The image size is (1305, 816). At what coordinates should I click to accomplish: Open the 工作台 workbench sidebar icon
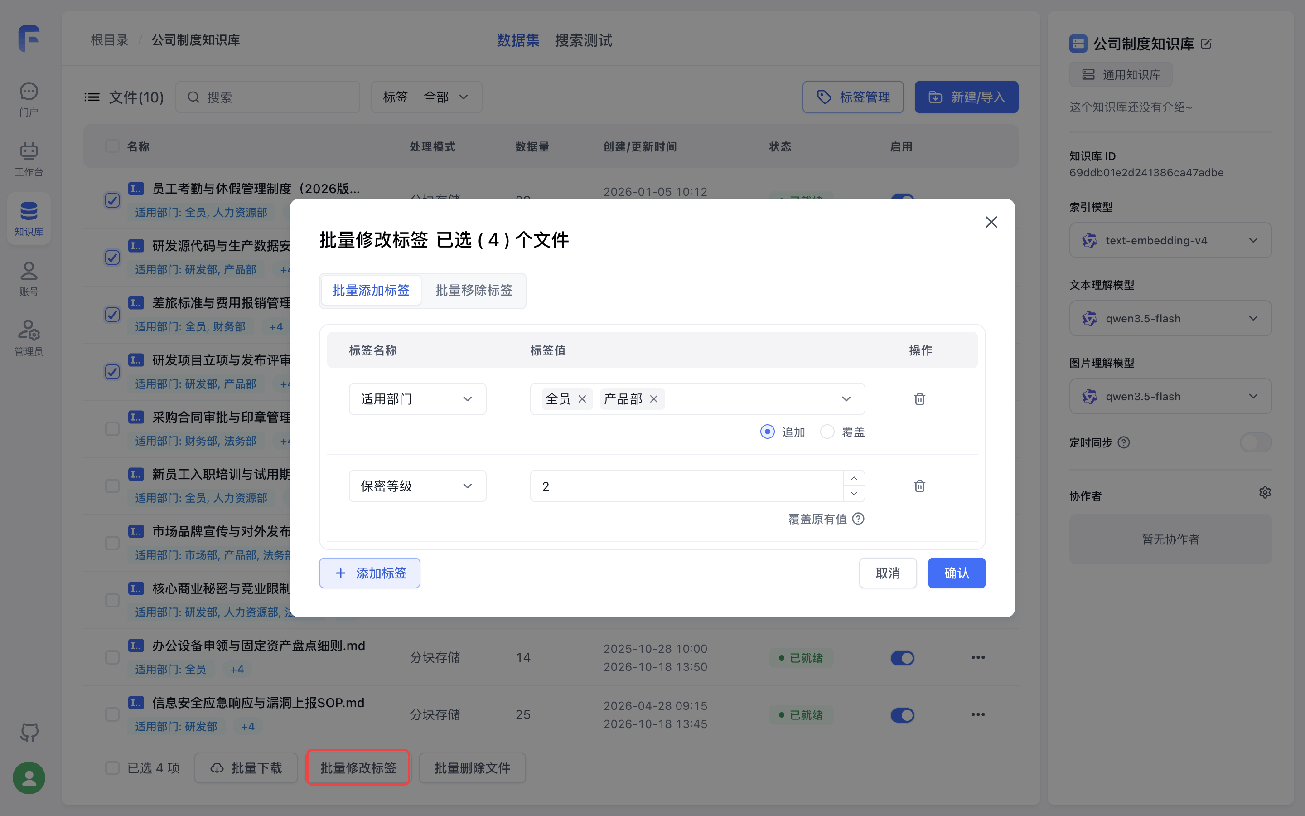click(x=29, y=159)
